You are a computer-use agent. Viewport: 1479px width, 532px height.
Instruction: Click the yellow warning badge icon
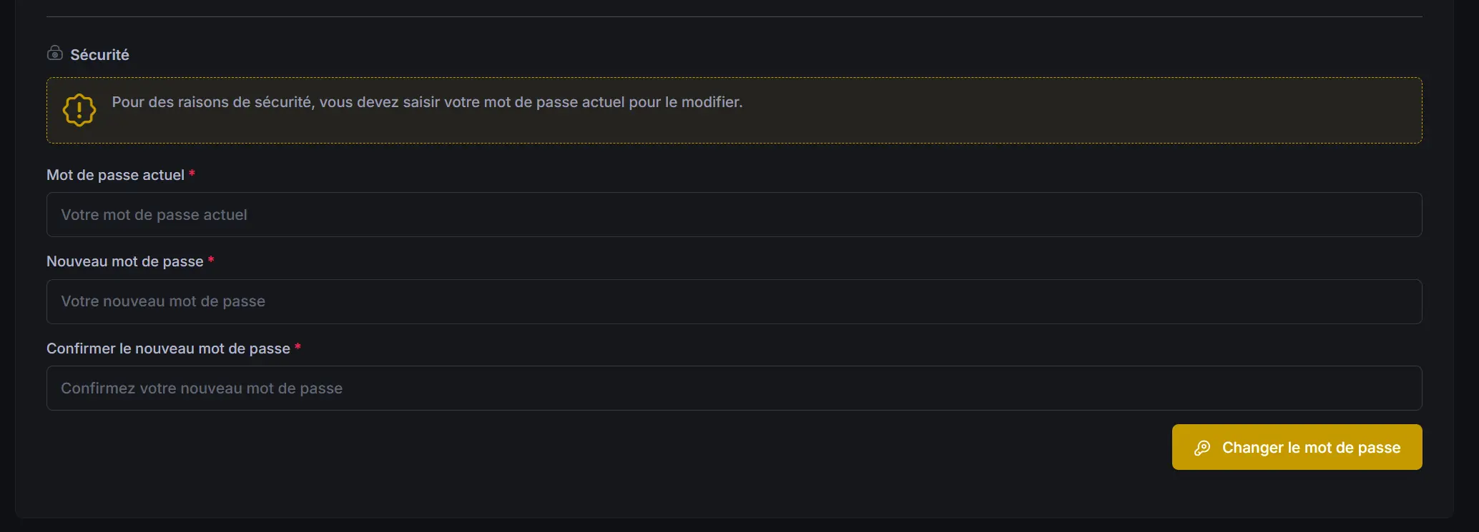tap(78, 109)
